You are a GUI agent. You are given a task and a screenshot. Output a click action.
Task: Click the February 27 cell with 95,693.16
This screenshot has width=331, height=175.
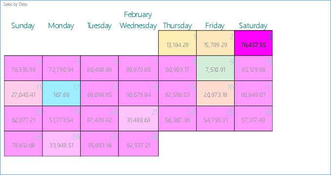[x=99, y=144]
